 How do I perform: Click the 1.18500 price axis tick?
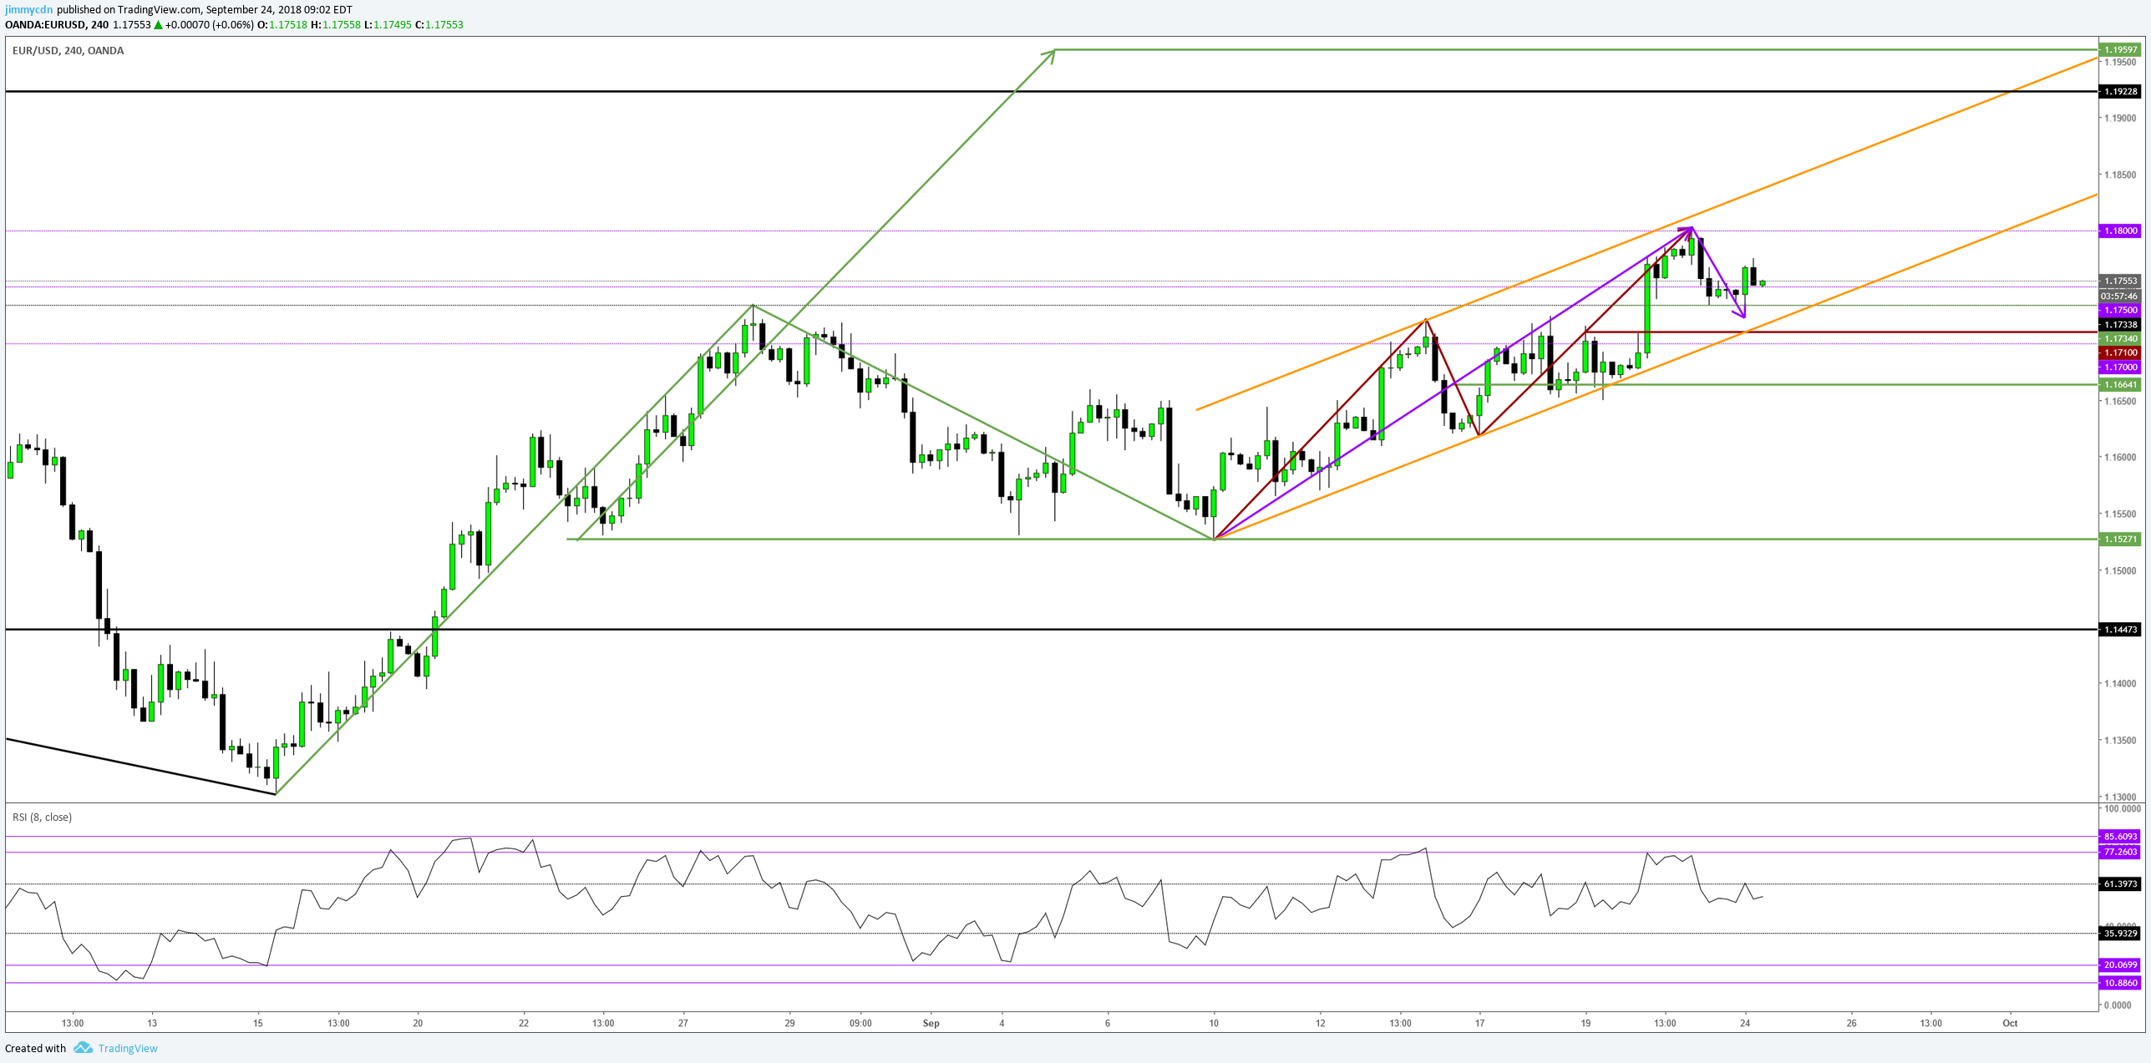point(2120,175)
